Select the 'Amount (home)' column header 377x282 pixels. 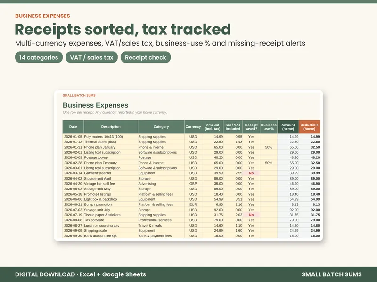click(288, 127)
